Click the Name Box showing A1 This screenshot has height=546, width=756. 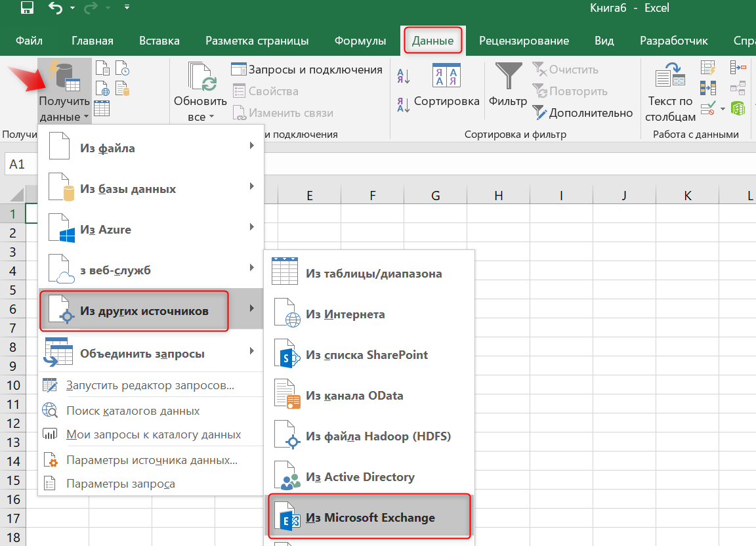(21, 164)
